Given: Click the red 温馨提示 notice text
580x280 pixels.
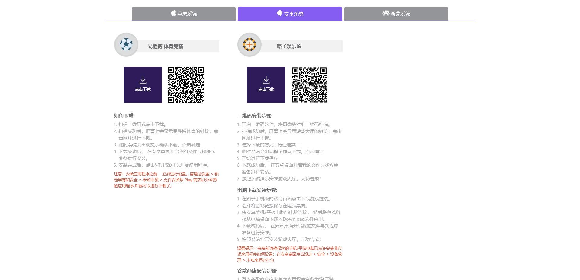Looking at the screenshot, I should [290, 254].
